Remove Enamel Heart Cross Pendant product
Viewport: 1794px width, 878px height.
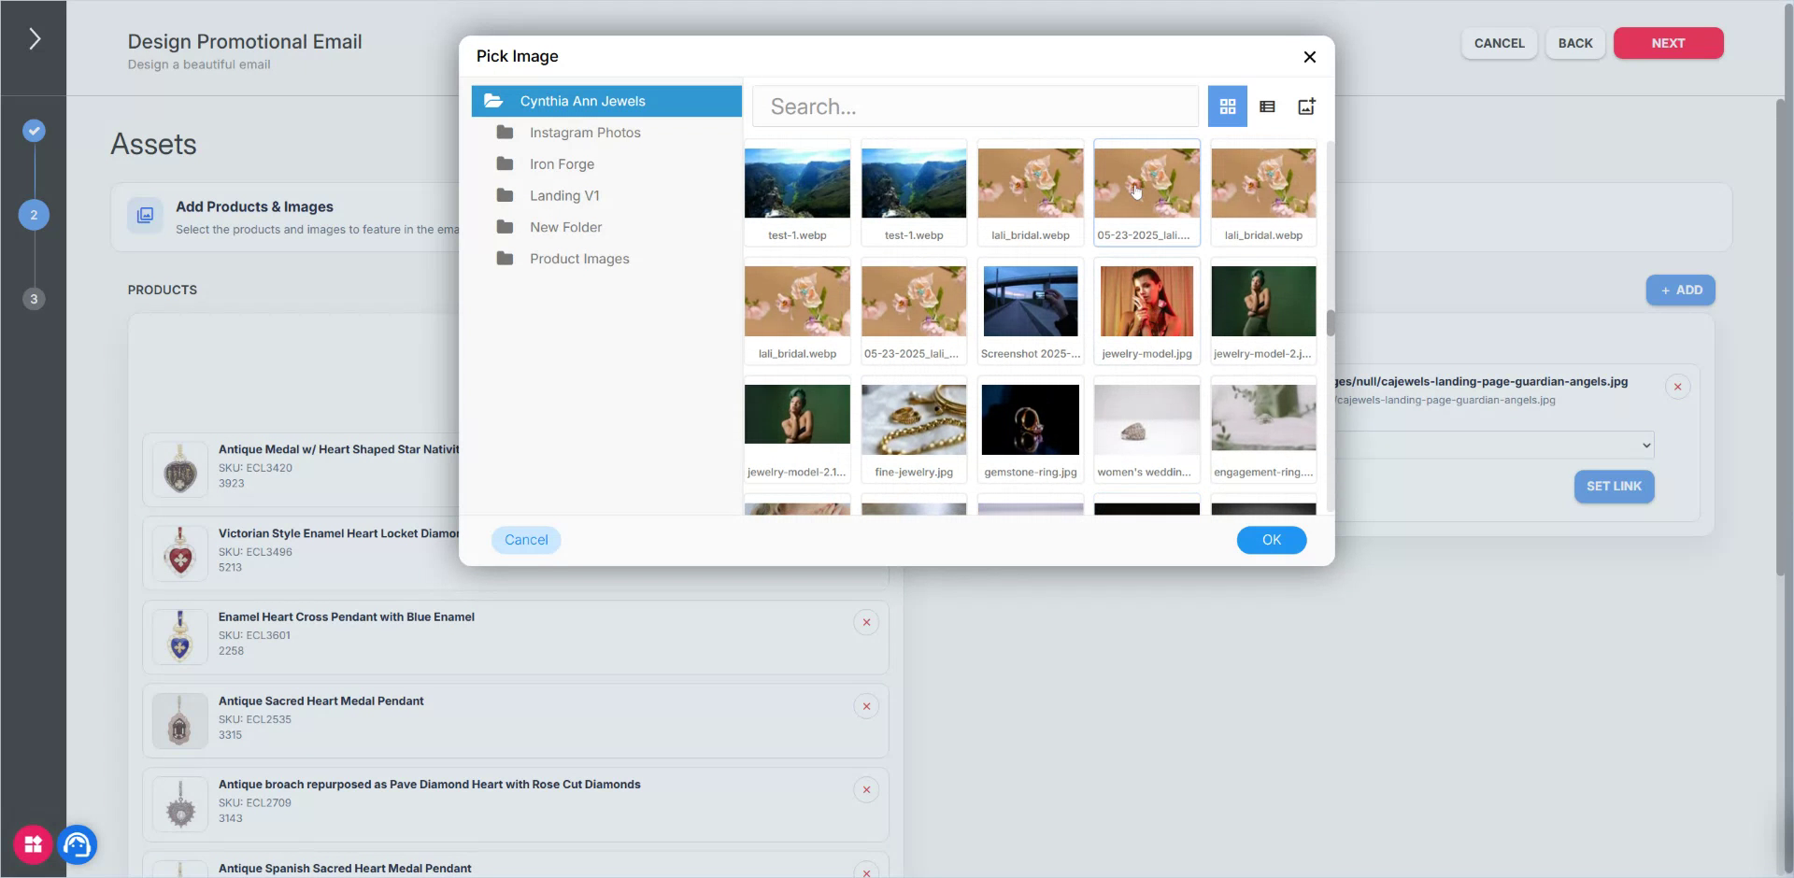(x=866, y=623)
